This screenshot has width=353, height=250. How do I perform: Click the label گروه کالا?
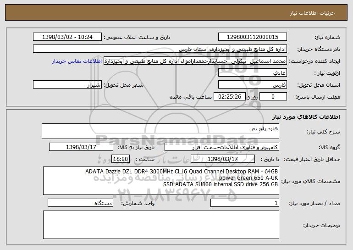329,148
